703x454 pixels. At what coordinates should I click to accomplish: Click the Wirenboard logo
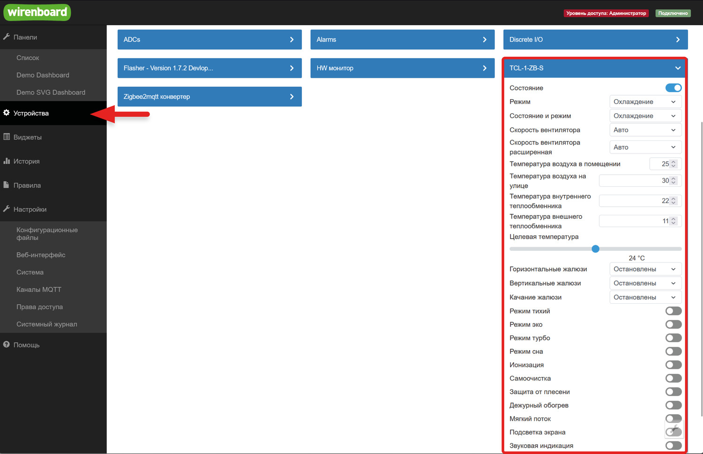[x=37, y=12]
